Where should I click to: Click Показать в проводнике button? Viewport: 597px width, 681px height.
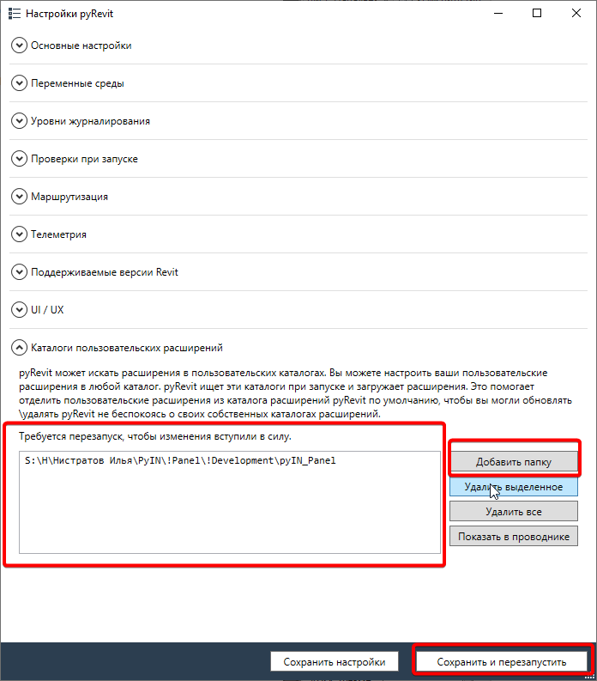pyautogui.click(x=513, y=536)
